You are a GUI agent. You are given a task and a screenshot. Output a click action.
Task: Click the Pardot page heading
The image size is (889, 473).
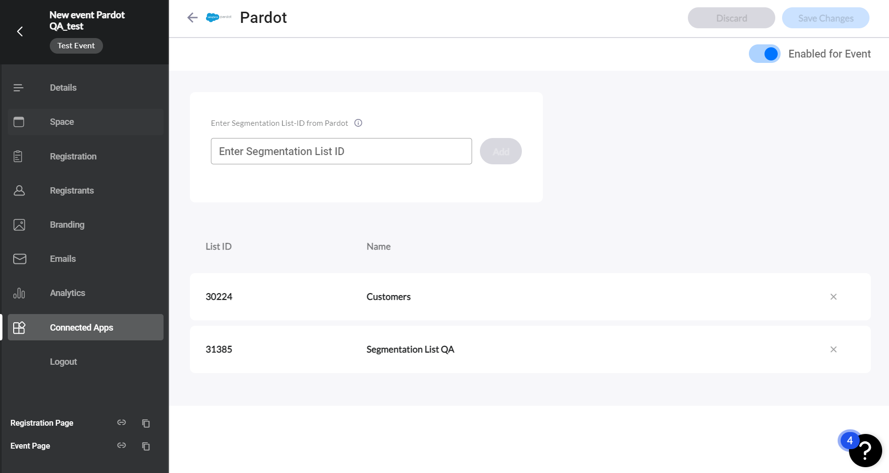point(264,18)
